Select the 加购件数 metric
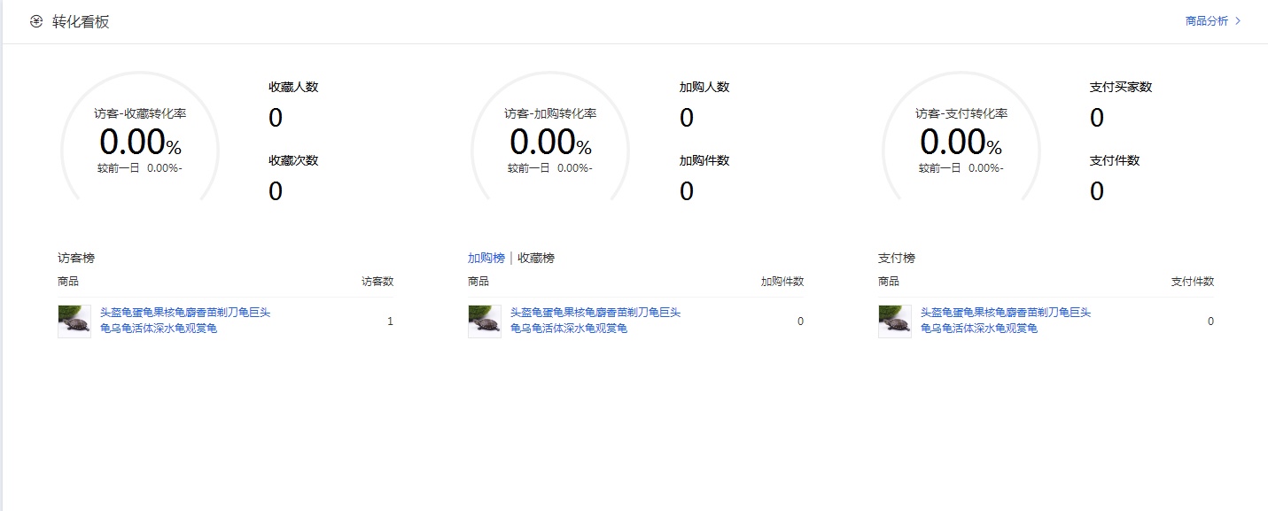Screen dimensions: 1268x511 [x=704, y=160]
